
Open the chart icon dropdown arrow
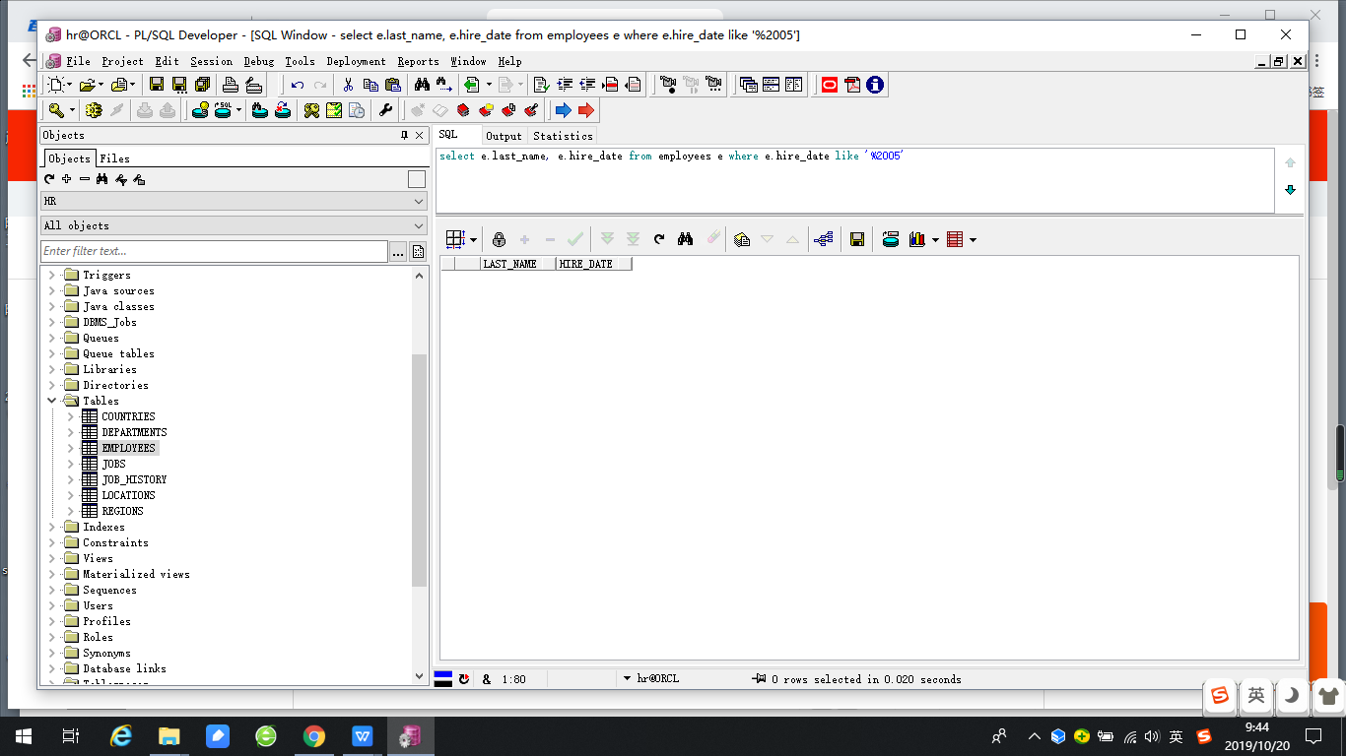pyautogui.click(x=935, y=239)
